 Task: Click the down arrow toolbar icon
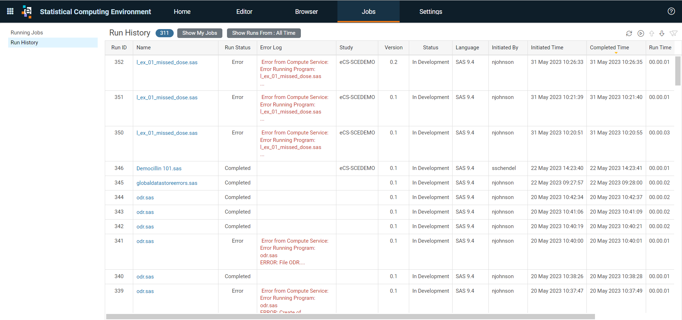[x=662, y=33]
